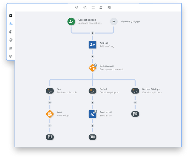Click plus connector below the triggers
The width and height of the screenshot is (188, 157).
pos(92,33)
